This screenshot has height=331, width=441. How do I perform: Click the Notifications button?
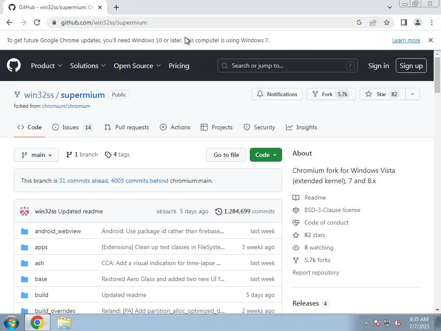tap(277, 94)
